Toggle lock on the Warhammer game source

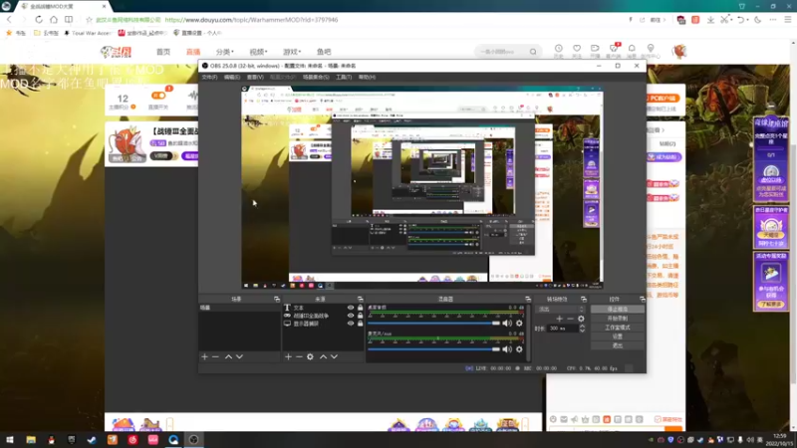[361, 316]
